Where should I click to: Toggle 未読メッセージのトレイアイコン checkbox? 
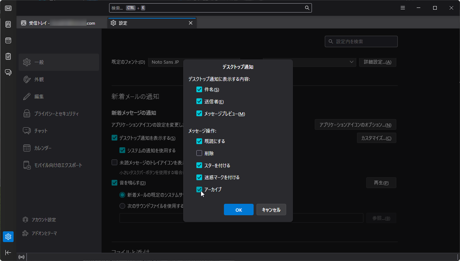(114, 162)
